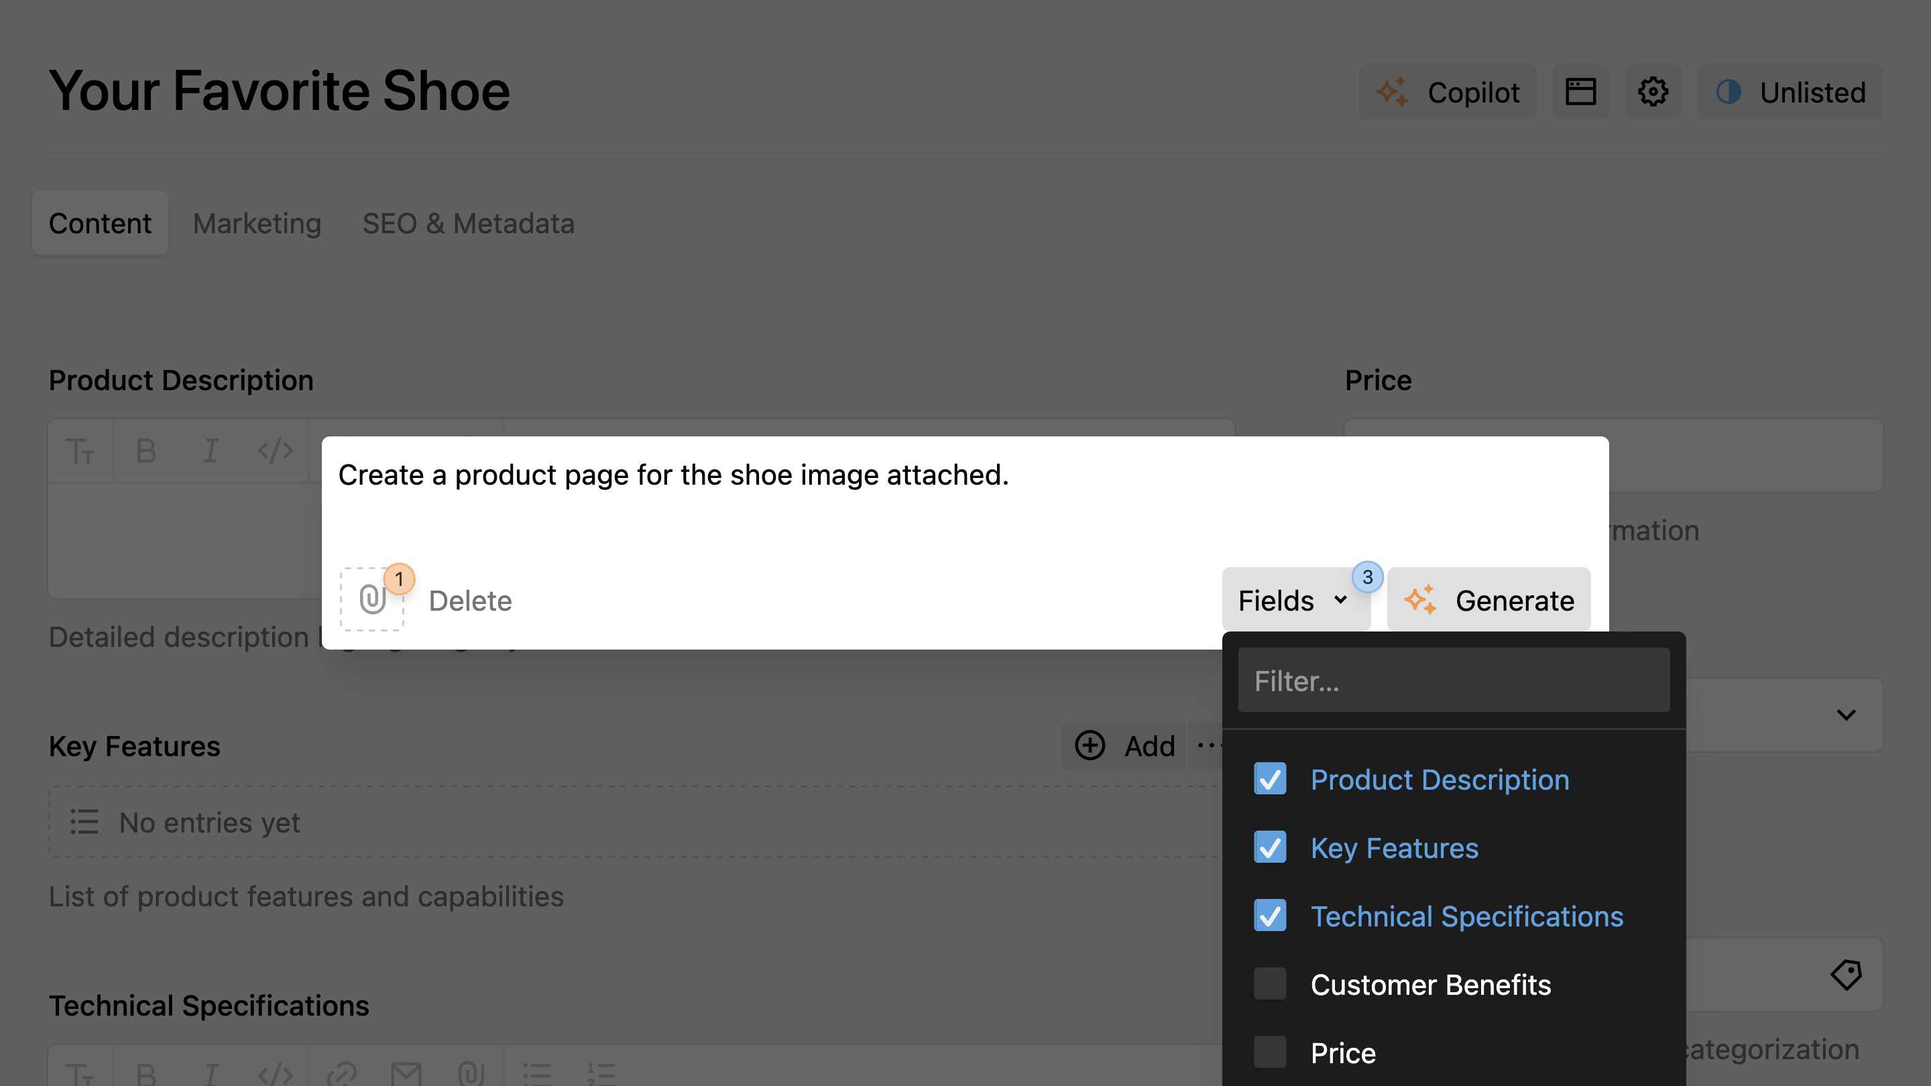Uncheck the Technical Specifications checkbox

[1270, 916]
